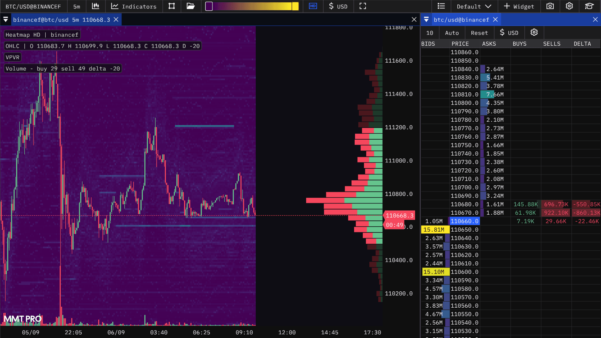Click the OHLC indicator legend
This screenshot has width=601, height=338.
[102, 46]
